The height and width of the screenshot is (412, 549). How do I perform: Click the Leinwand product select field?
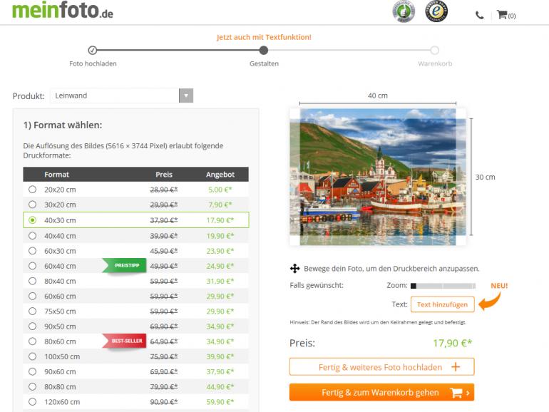point(121,96)
